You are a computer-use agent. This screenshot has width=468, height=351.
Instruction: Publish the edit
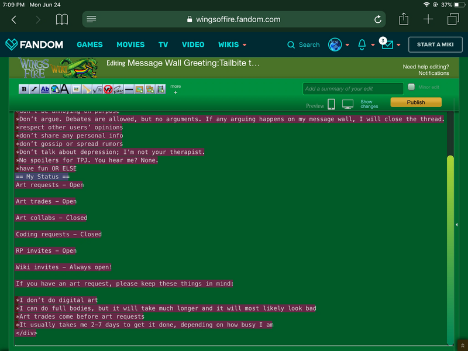[415, 102]
